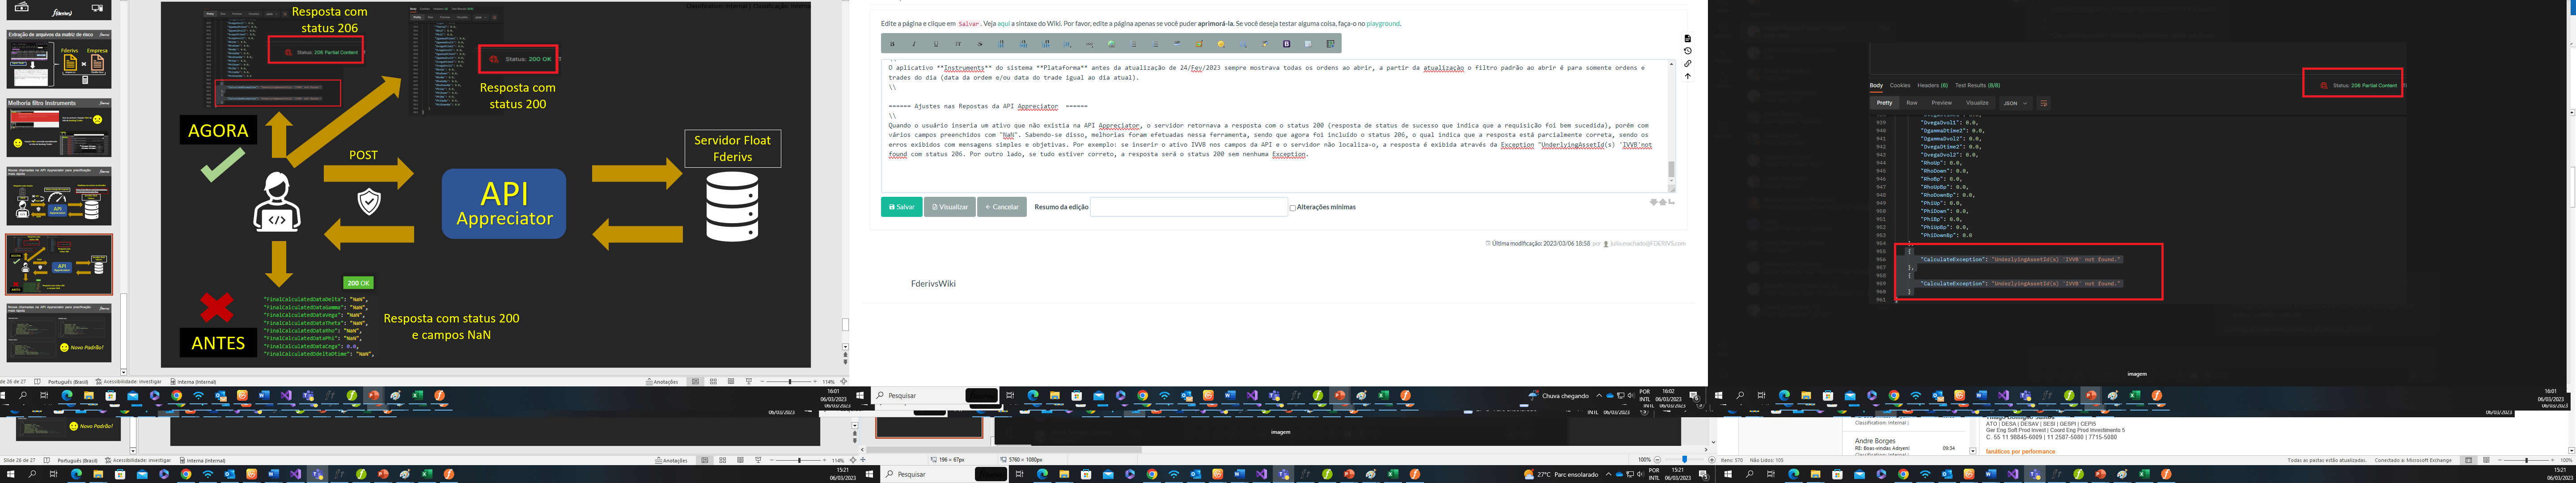2576x483 pixels.
Task: Click the Bold formatting icon in wiki toolbar
Action: (x=892, y=44)
